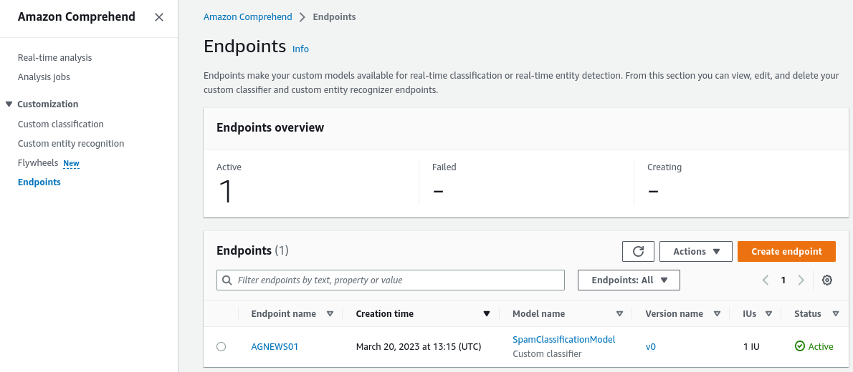The image size is (853, 372).
Task: Open Custom entity recognition in sidebar
Action: click(71, 143)
